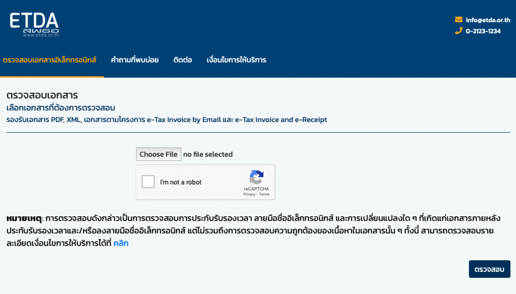Open the ติดต่อ menu item
516x294 pixels.
[182, 60]
